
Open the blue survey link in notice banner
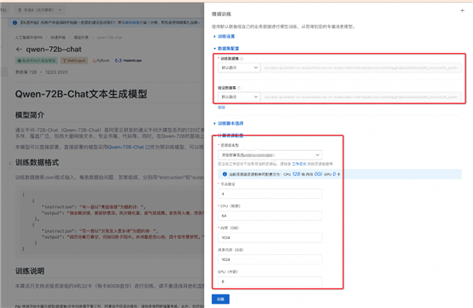(131, 22)
